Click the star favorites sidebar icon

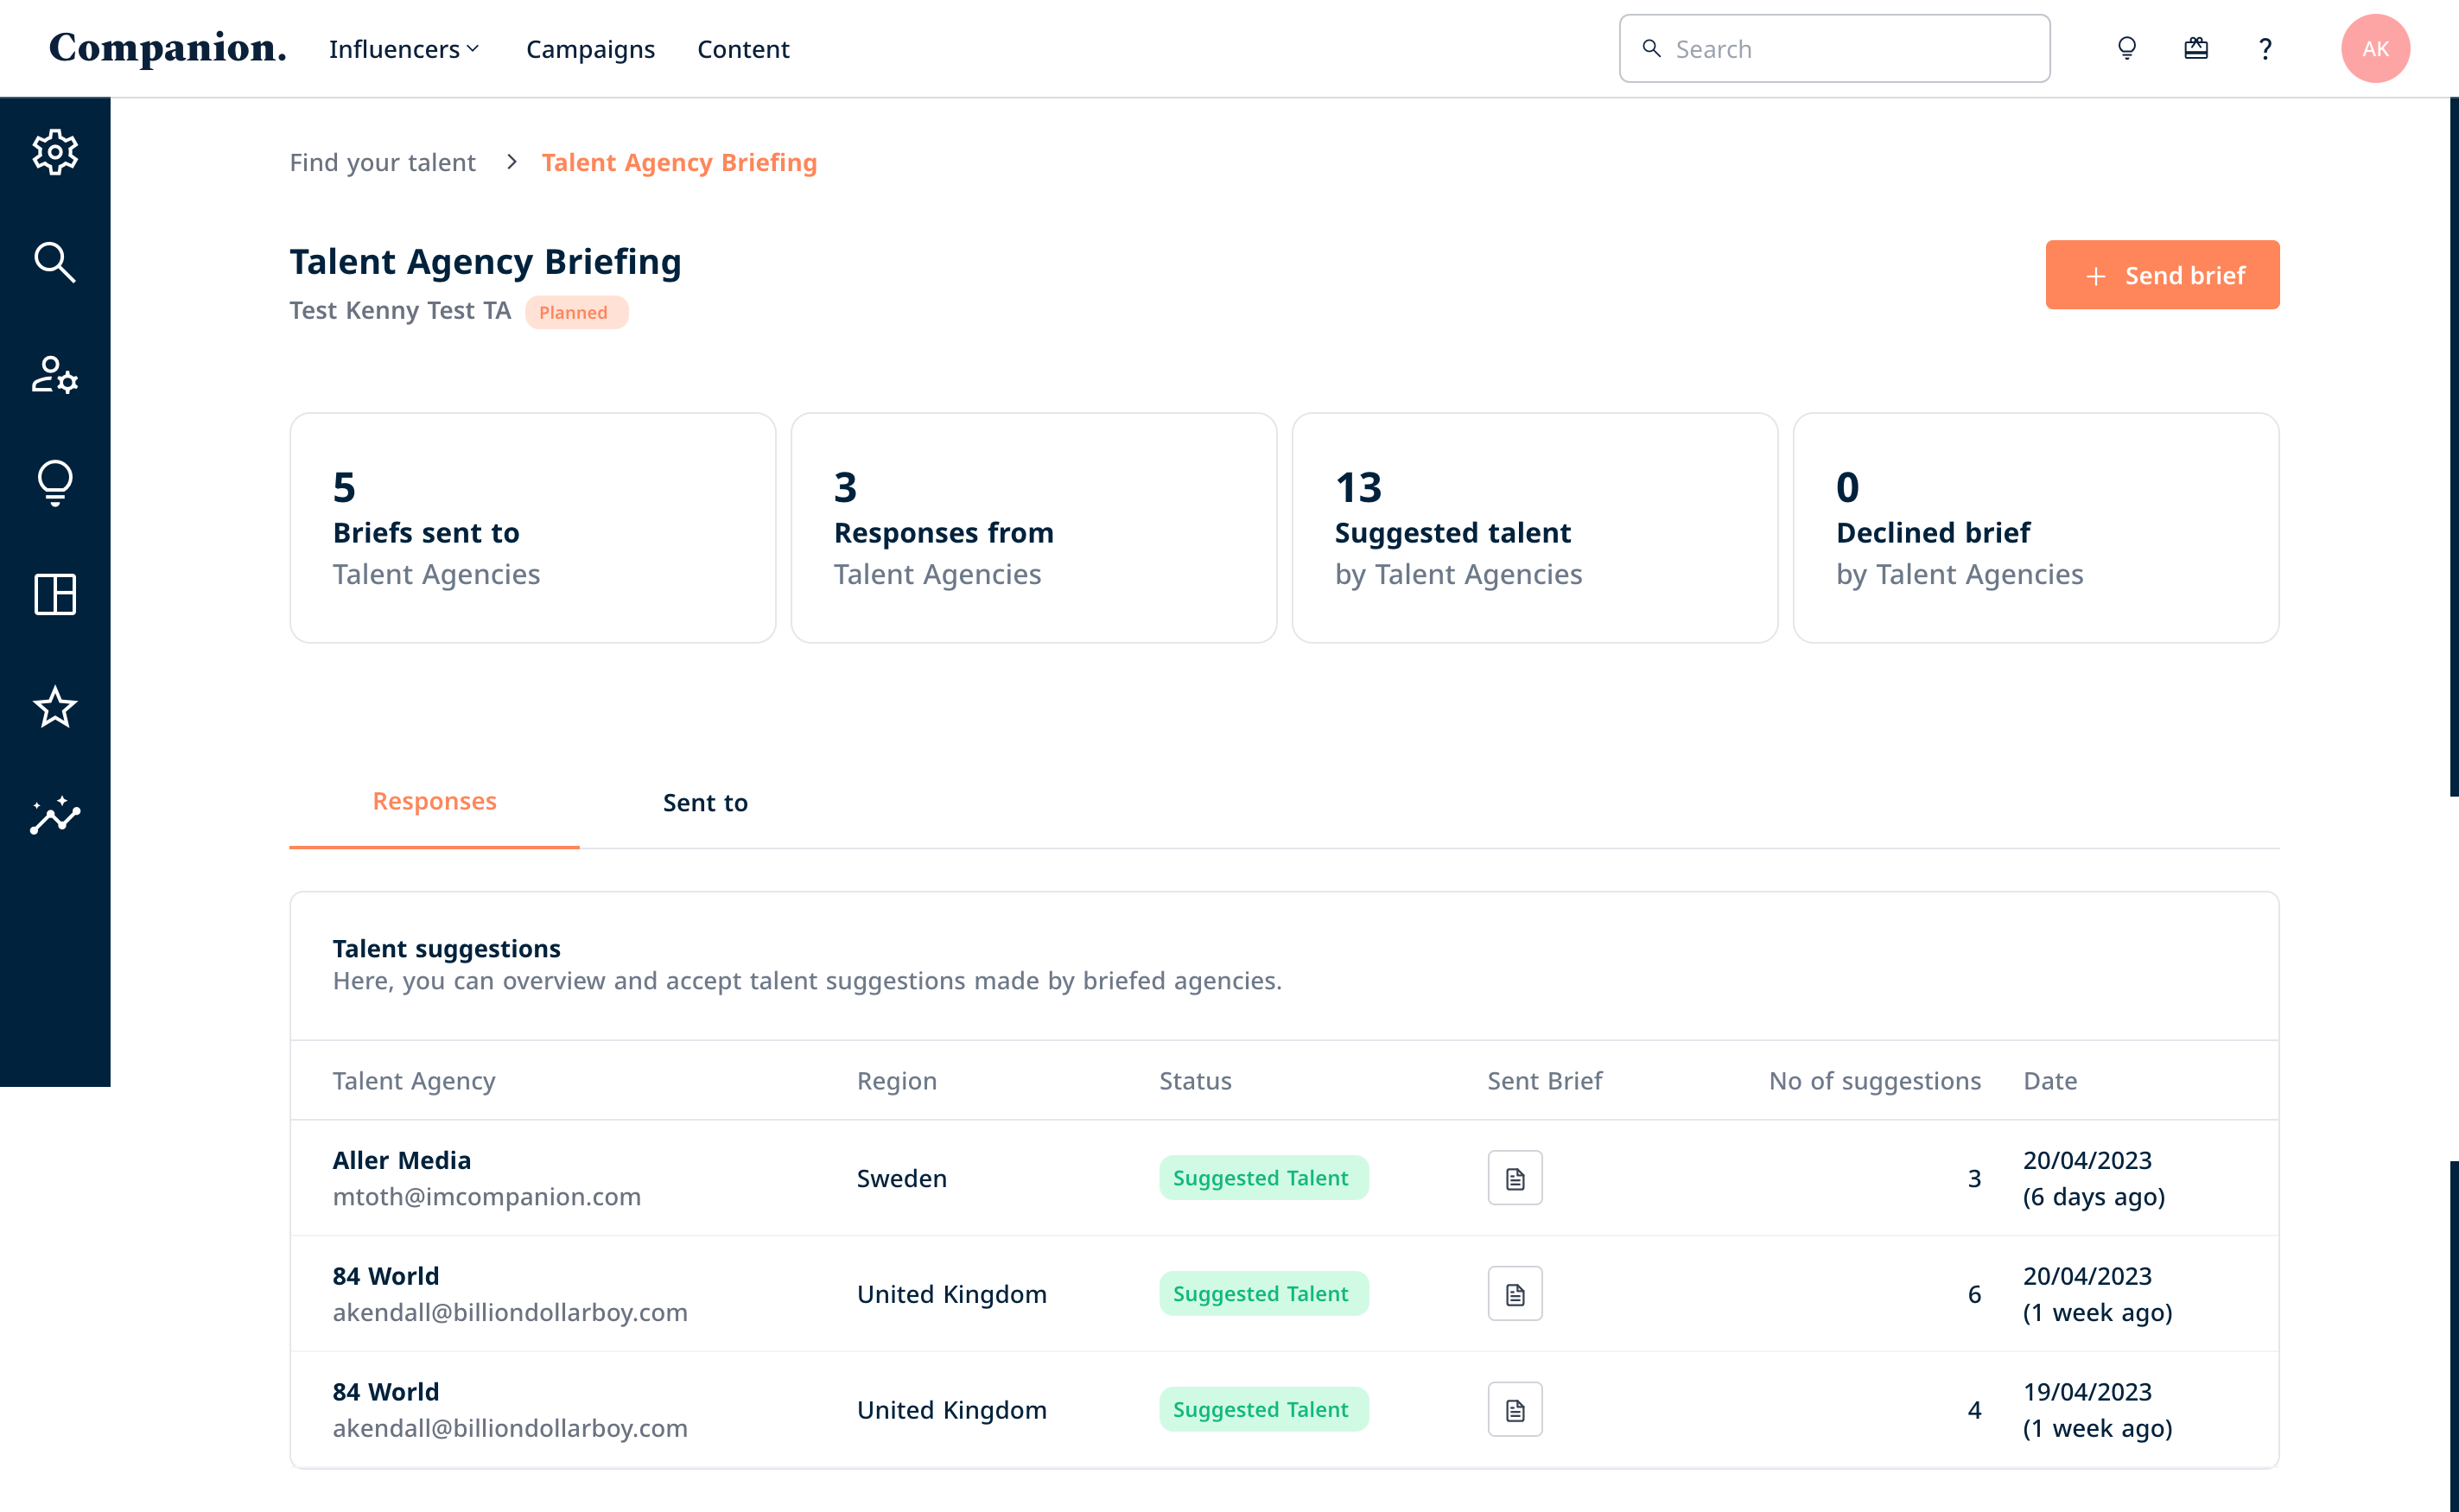55,707
